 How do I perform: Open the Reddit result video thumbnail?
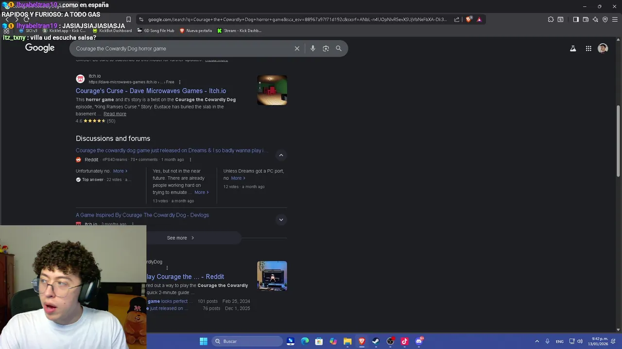(272, 276)
